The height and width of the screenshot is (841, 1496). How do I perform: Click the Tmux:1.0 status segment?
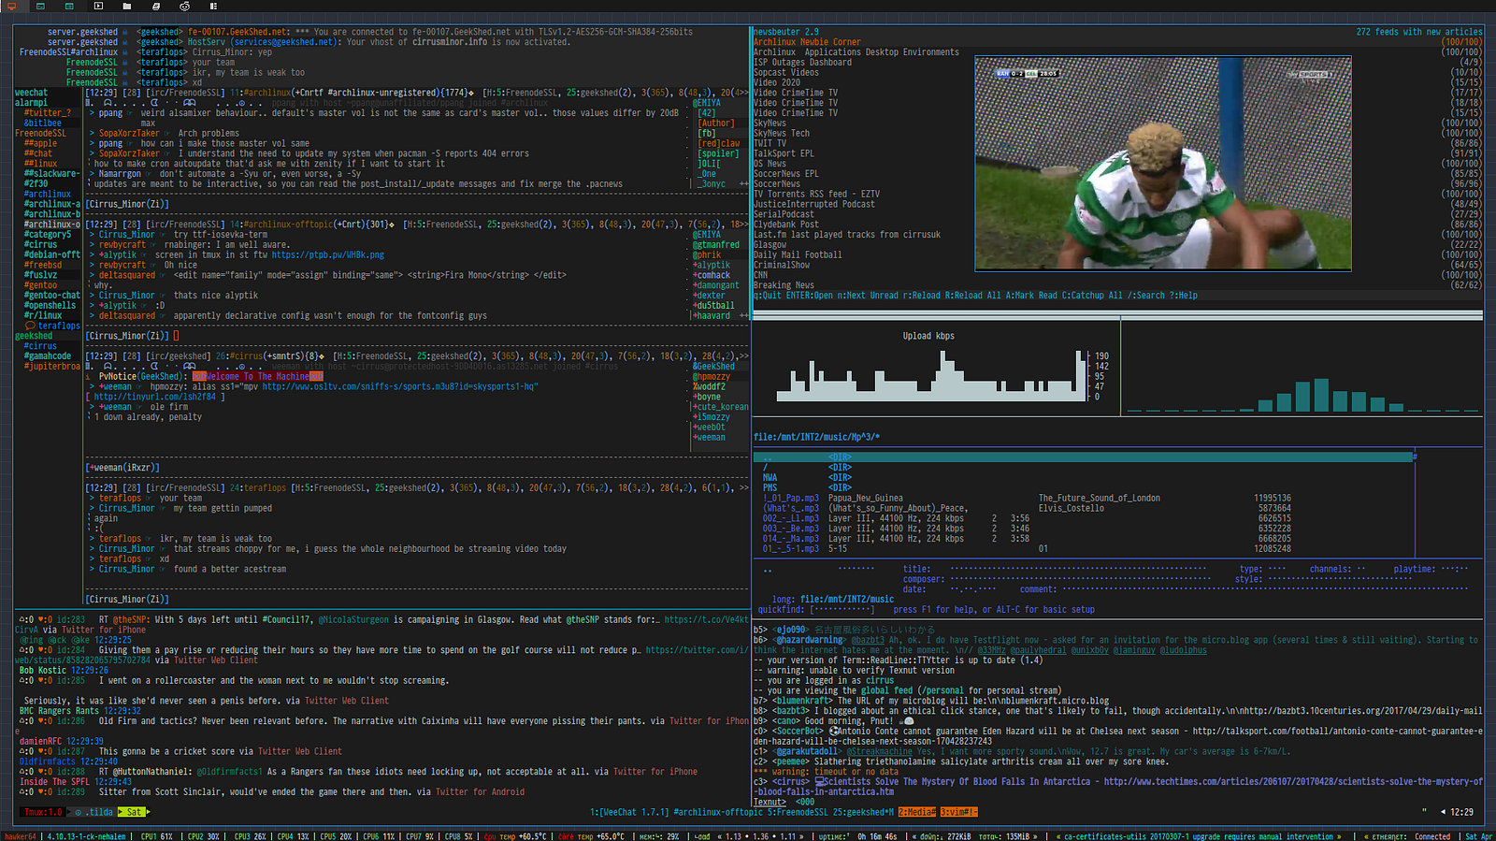(43, 812)
